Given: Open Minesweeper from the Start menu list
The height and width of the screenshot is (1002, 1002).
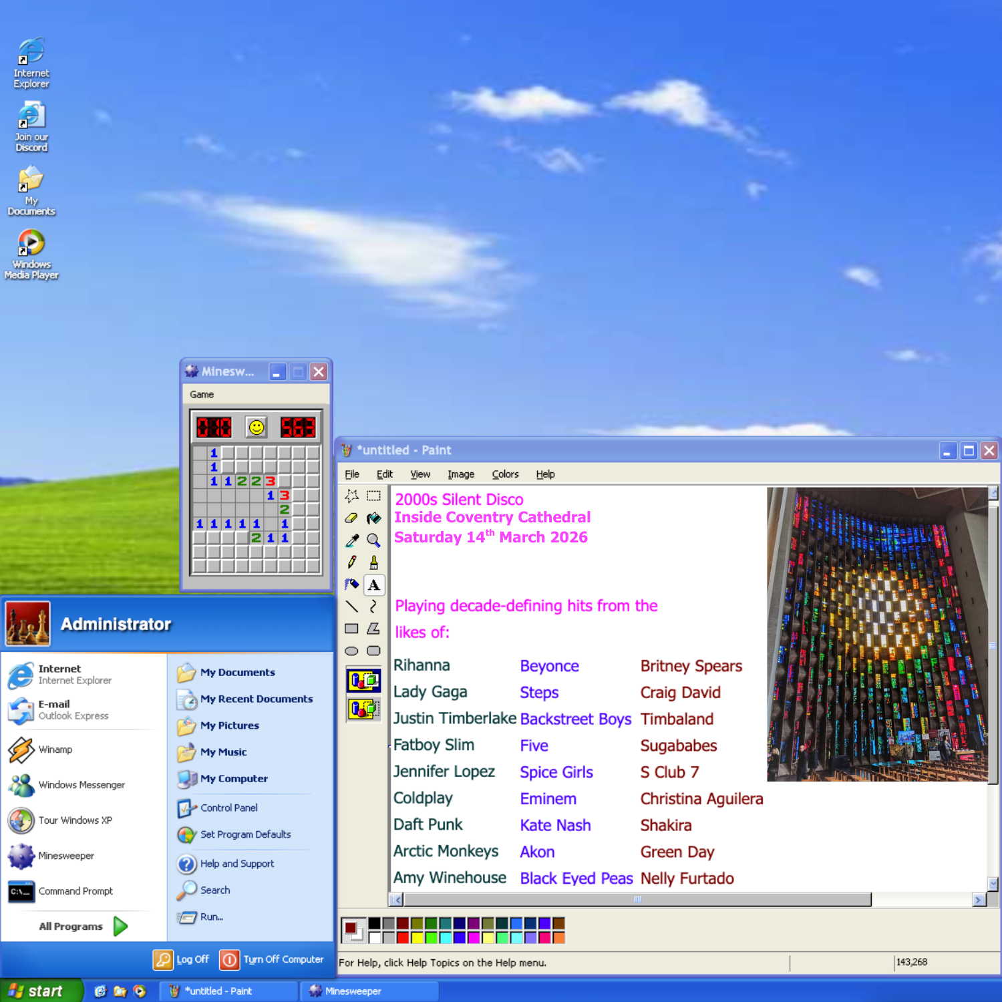Looking at the screenshot, I should 51,856.
